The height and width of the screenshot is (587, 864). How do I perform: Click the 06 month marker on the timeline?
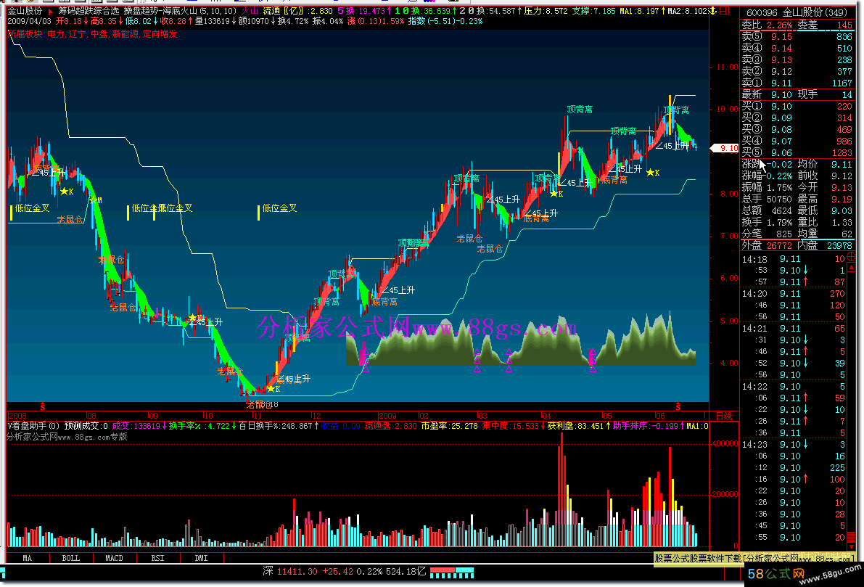[660, 416]
